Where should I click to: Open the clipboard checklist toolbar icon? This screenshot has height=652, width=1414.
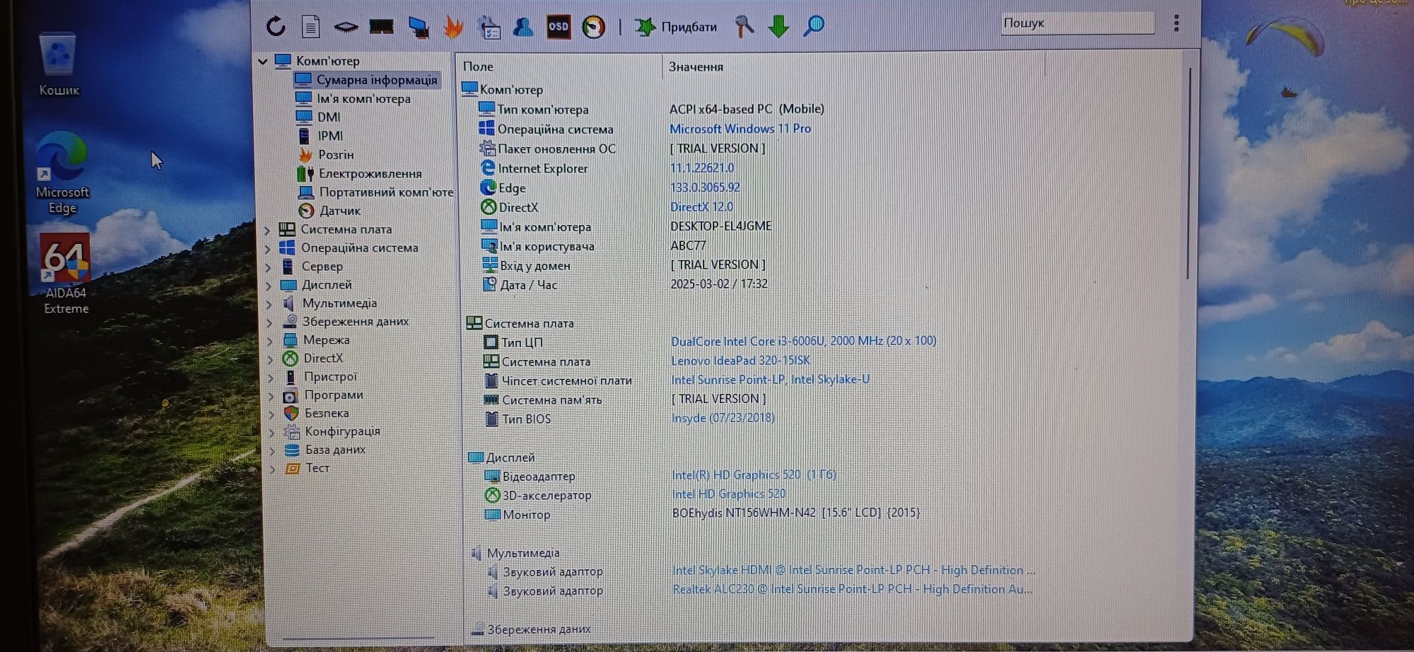click(x=489, y=27)
